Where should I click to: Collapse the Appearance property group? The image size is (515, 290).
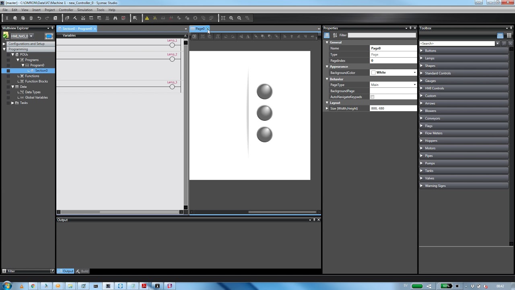[x=327, y=66]
